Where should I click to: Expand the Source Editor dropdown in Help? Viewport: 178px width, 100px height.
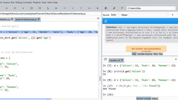pyautogui.click(x=115, y=15)
